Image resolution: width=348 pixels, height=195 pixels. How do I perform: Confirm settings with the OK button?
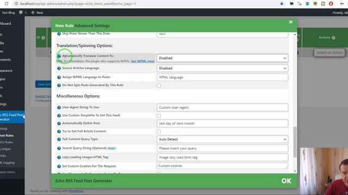287,181
